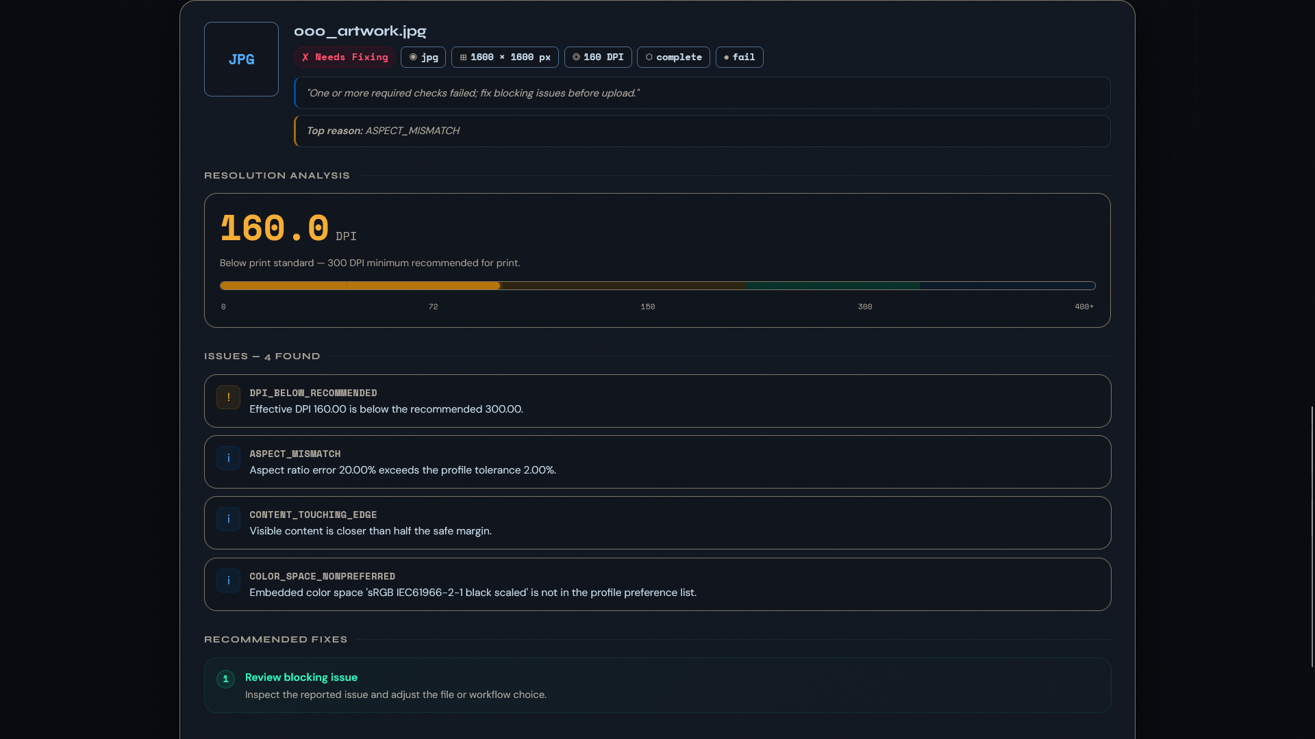Click the JPG file type thumbnail

click(241, 59)
